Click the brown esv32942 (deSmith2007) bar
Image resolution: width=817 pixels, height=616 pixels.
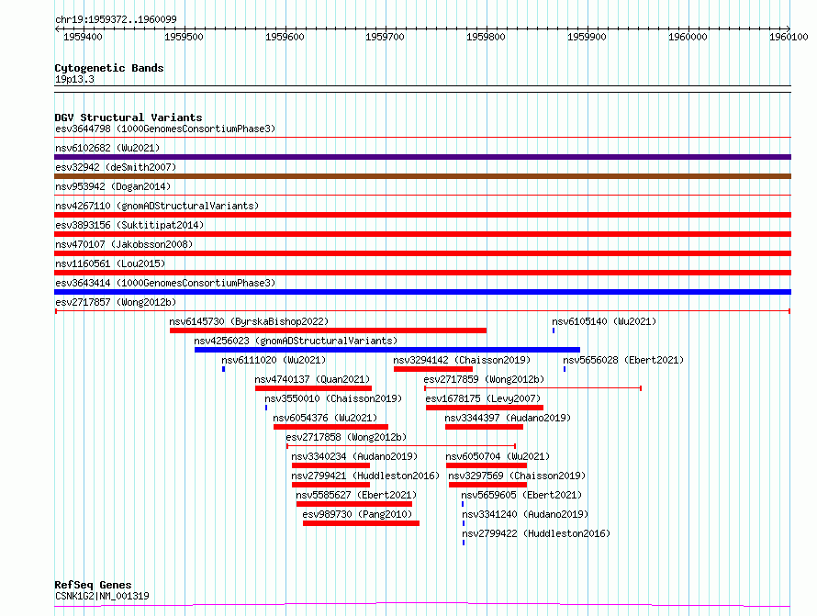coord(422,176)
